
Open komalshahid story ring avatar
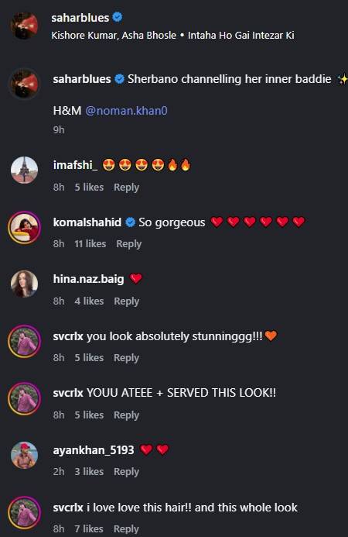tap(24, 227)
